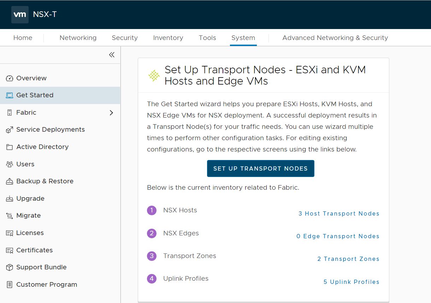431x303 pixels.
Task: Click the Service Deployments icon
Action: pos(10,130)
